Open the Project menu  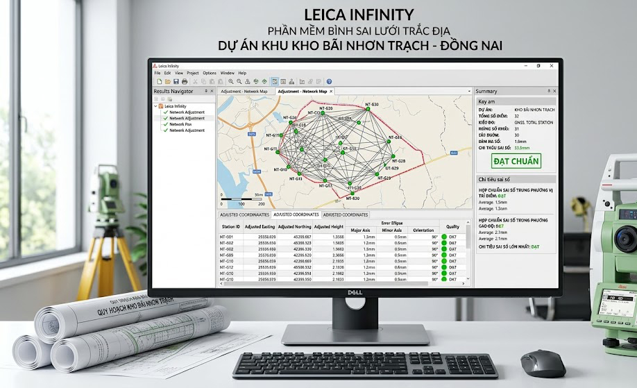click(193, 73)
